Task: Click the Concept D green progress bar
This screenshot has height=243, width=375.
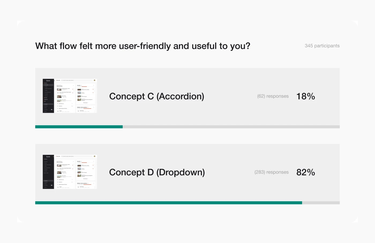Action: point(168,203)
